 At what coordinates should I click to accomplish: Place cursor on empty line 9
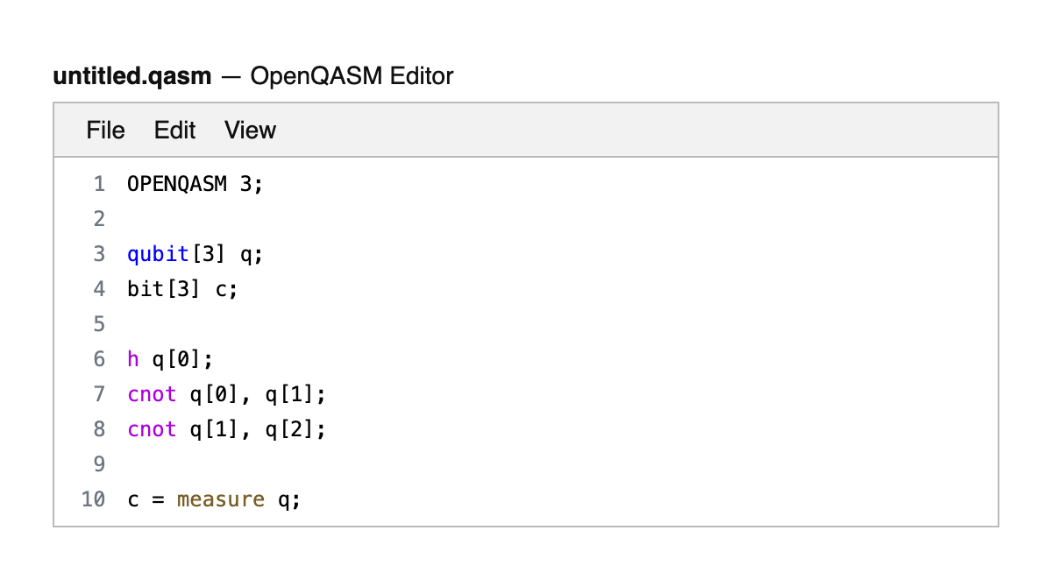pyautogui.click(x=351, y=464)
